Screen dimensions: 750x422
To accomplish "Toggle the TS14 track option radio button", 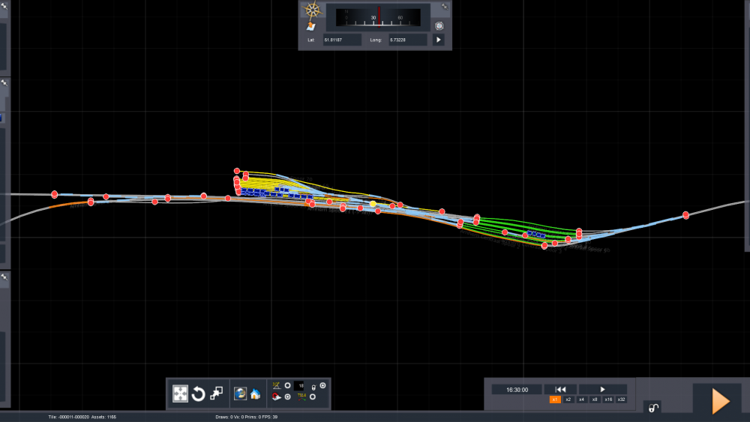I will [313, 397].
